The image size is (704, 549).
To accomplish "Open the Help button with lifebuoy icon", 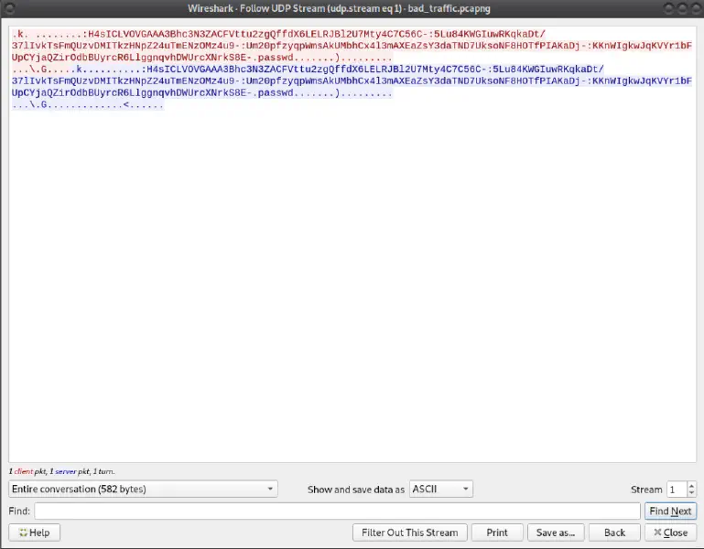I will 34,533.
